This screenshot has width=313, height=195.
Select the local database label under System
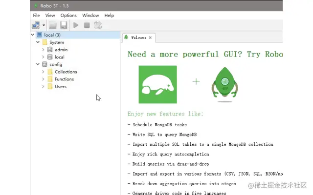click(x=60, y=57)
